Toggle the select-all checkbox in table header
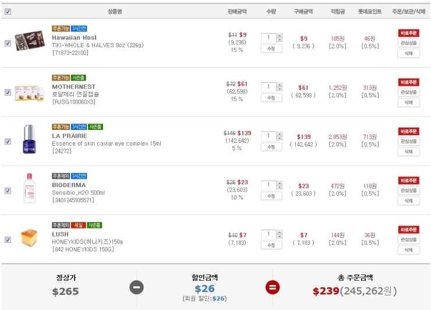 pos(8,11)
